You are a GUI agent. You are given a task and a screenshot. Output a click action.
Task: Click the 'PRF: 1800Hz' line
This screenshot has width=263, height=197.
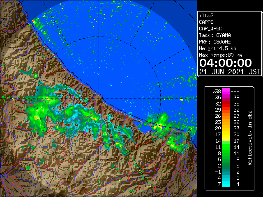tap(215, 42)
